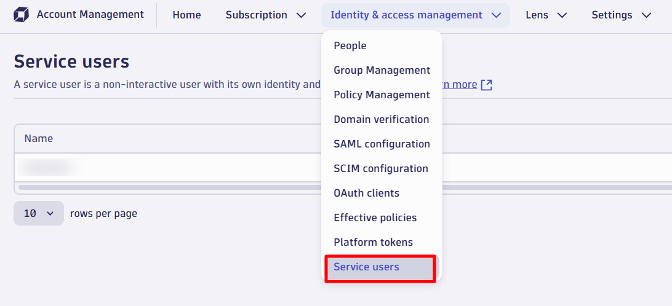Click the Name column header
The image size is (672, 306).
[39, 138]
